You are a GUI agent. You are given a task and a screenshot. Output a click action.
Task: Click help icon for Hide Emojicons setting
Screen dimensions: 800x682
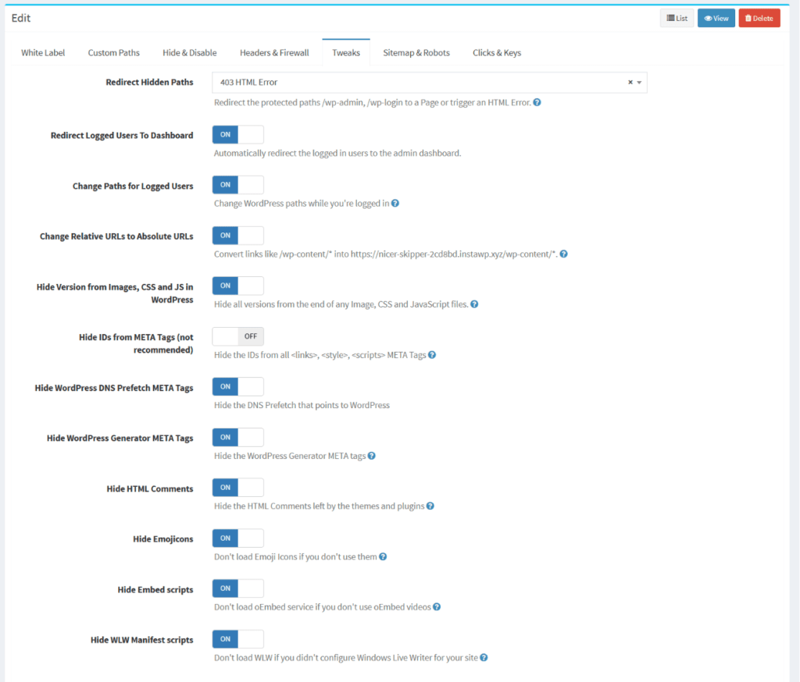click(x=381, y=556)
